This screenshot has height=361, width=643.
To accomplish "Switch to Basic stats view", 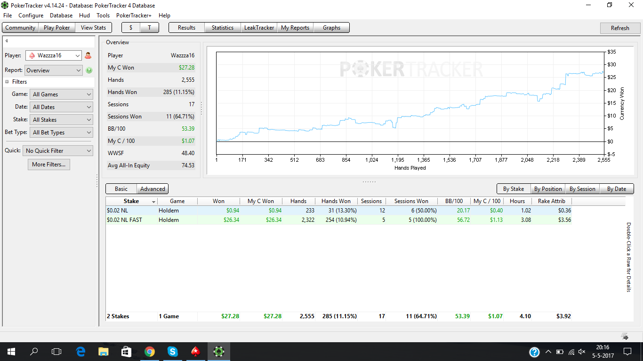I will (121, 189).
